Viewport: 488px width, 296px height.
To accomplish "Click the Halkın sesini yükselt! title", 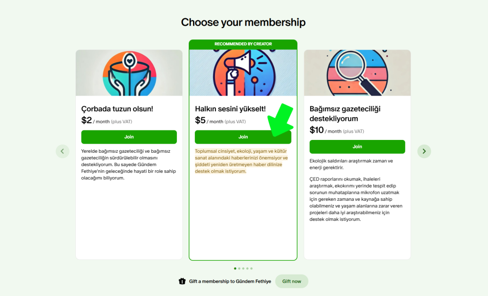I will point(230,109).
